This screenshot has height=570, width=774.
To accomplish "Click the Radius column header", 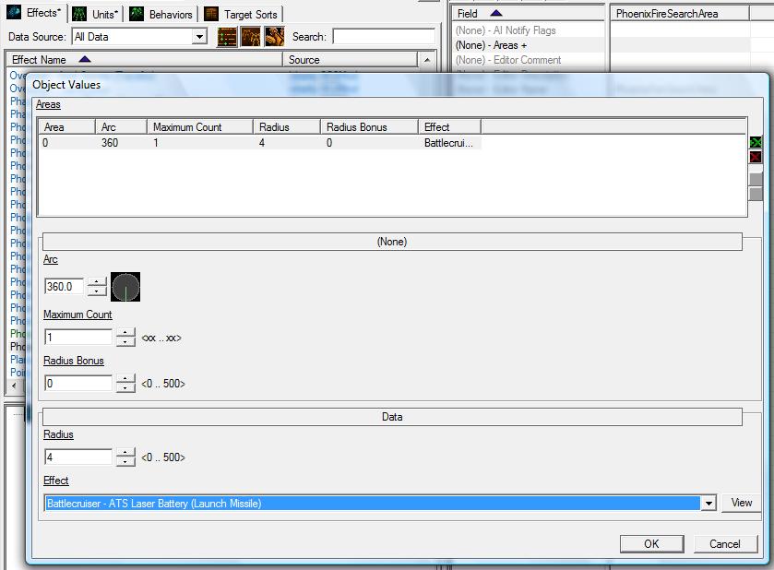I will point(287,127).
